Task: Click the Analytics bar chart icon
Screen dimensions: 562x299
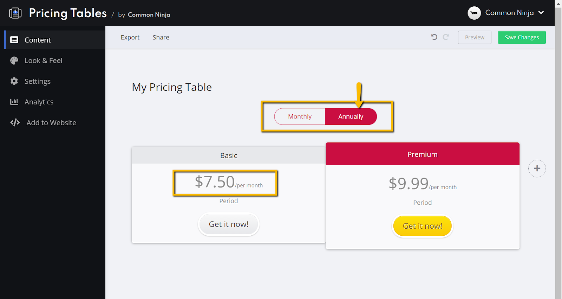Action: pyautogui.click(x=14, y=102)
